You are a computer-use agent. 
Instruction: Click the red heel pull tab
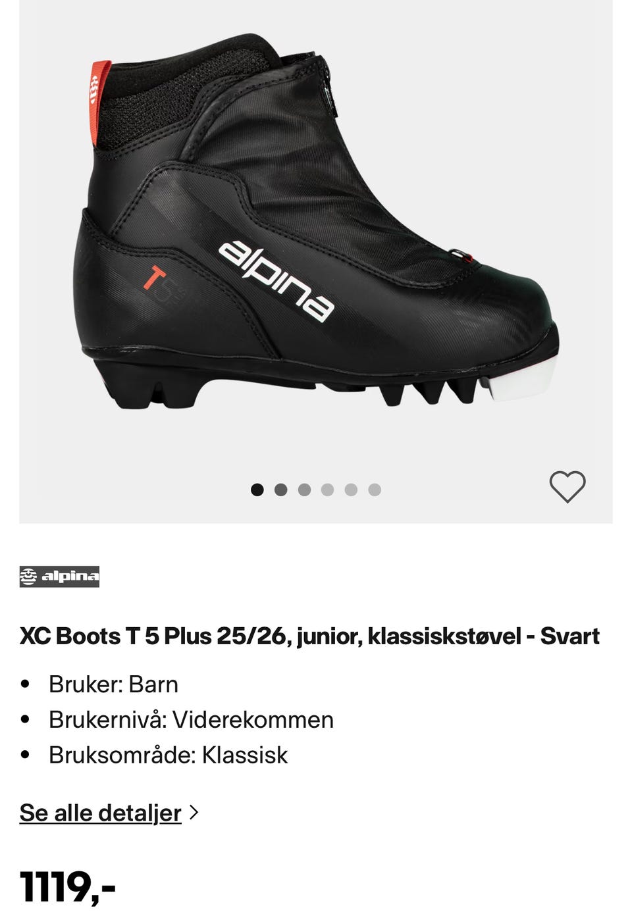pyautogui.click(x=100, y=103)
